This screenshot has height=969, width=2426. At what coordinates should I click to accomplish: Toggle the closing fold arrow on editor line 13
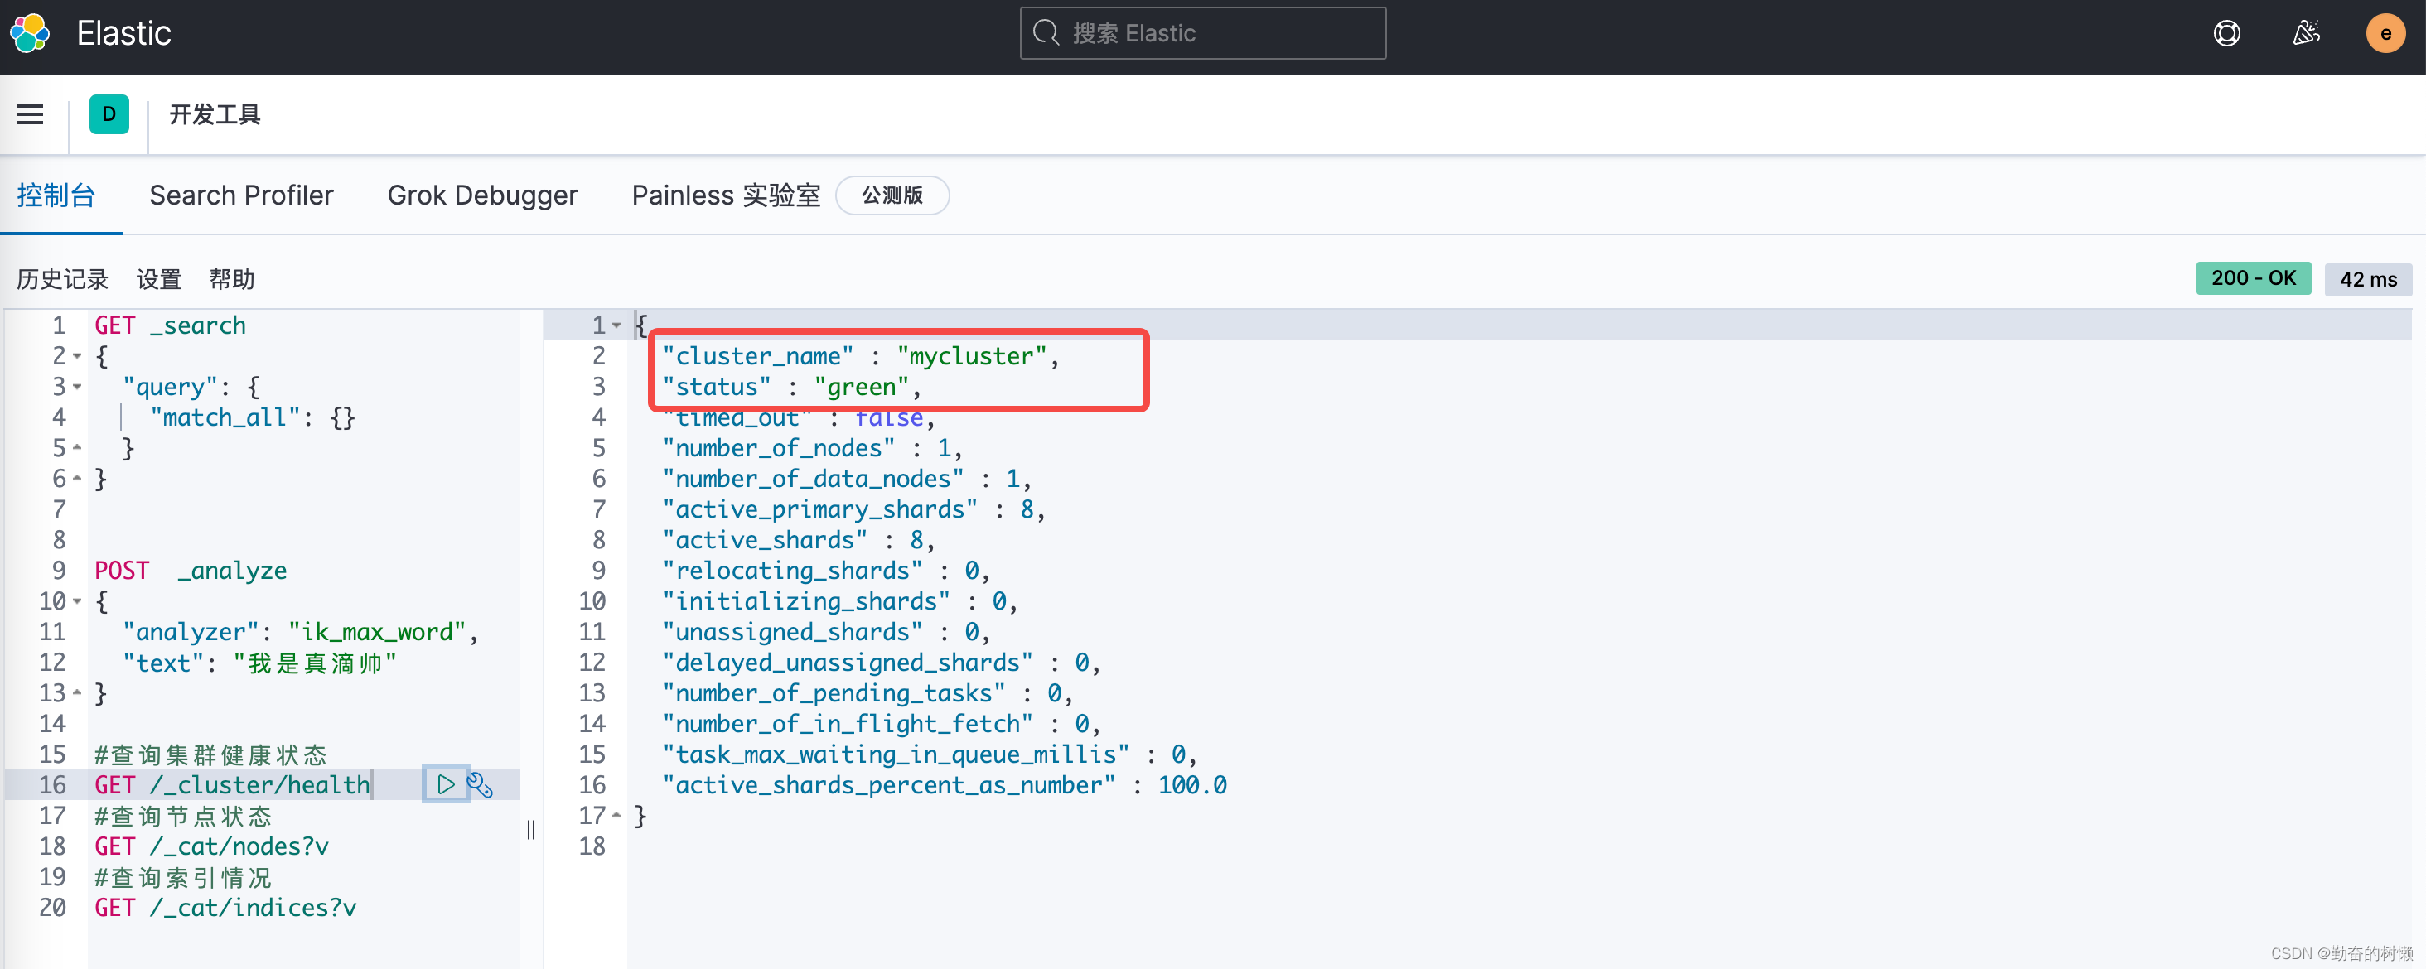tap(77, 693)
